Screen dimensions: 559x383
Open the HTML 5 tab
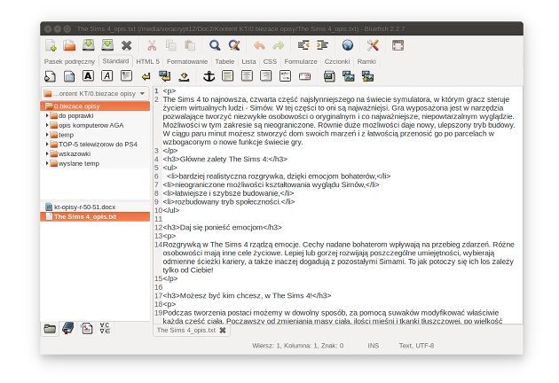click(148, 62)
